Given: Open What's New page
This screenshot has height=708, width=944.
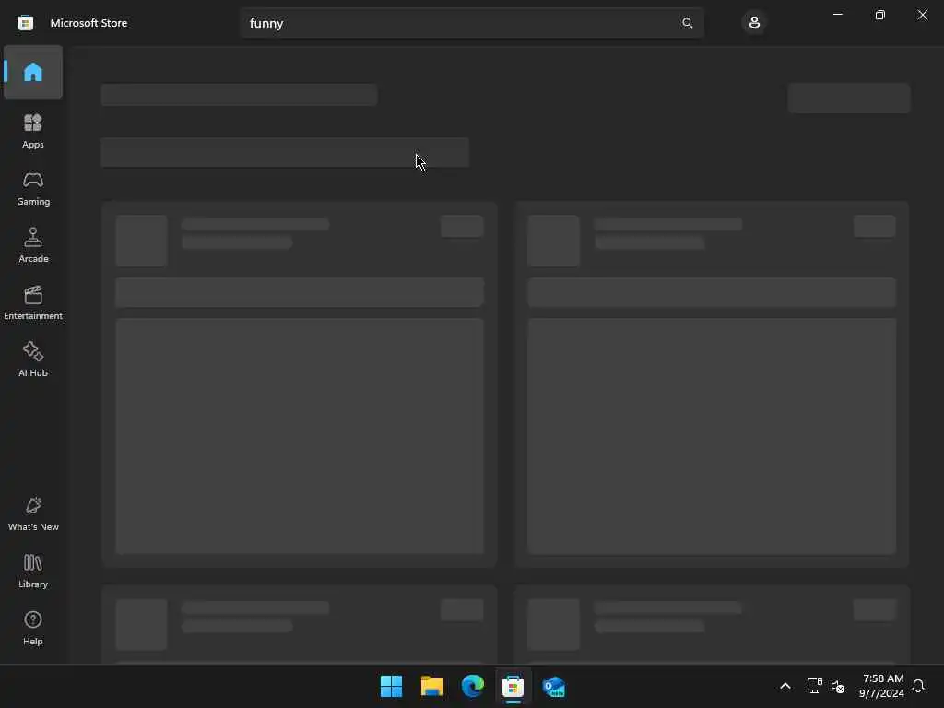Looking at the screenshot, I should pyautogui.click(x=33, y=514).
